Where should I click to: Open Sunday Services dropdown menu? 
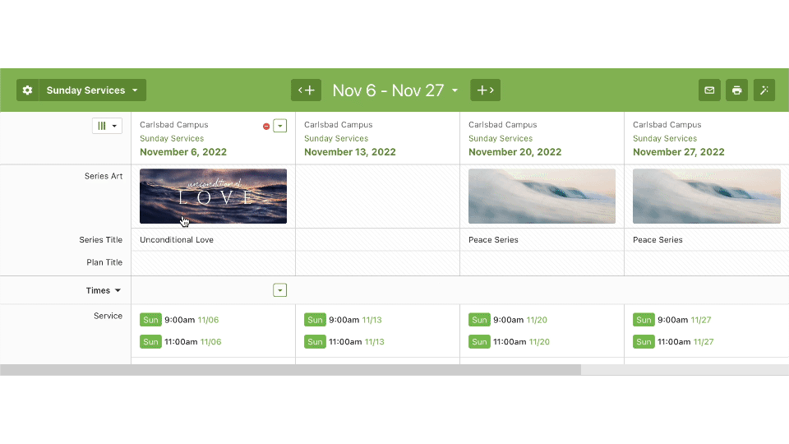[x=92, y=90]
